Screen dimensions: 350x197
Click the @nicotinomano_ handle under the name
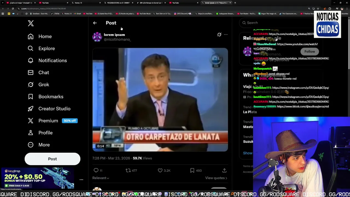click(x=117, y=39)
